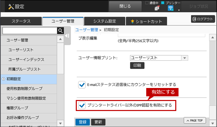The height and width of the screenshot is (127, 217).
Task: Open 権限グループ in the sidebar
Action: tap(29, 108)
